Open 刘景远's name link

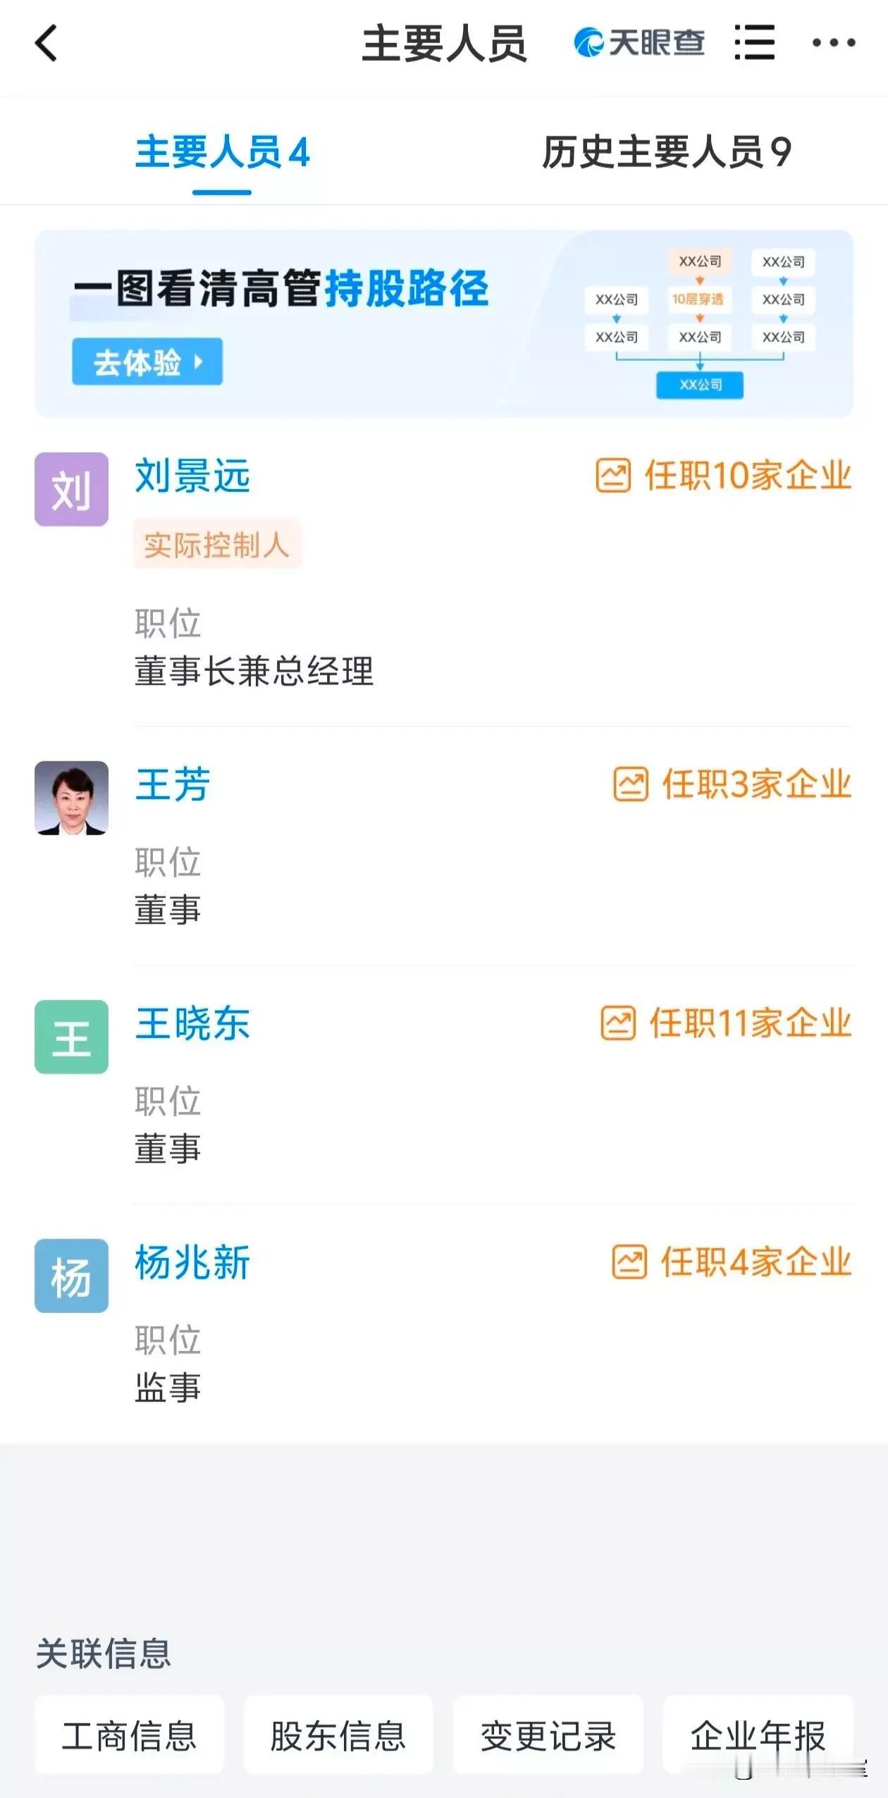tap(192, 476)
